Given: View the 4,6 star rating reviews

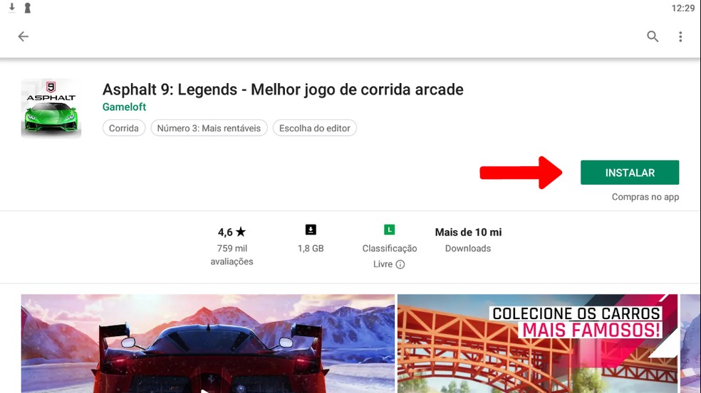Looking at the screenshot, I should coord(232,246).
